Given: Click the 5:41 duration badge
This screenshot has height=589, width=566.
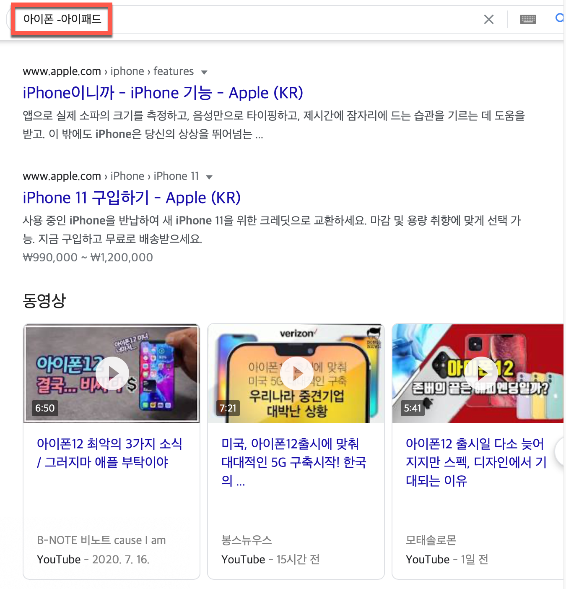Looking at the screenshot, I should [x=413, y=408].
